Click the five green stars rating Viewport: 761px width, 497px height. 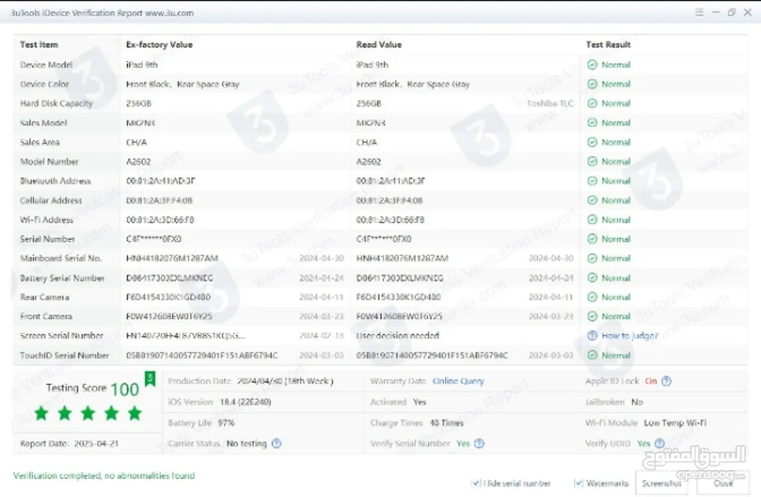click(x=88, y=413)
